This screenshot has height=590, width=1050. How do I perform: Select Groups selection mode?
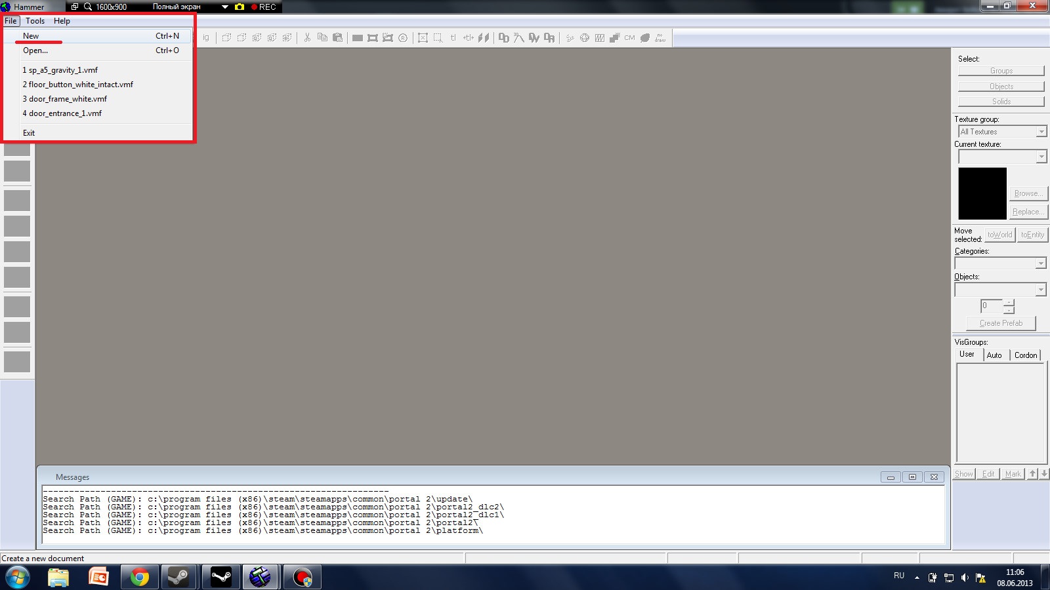pos(1001,71)
